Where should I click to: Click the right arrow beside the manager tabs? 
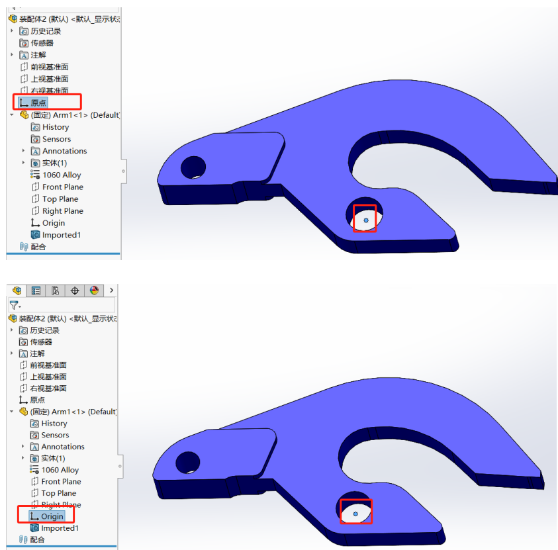[112, 291]
